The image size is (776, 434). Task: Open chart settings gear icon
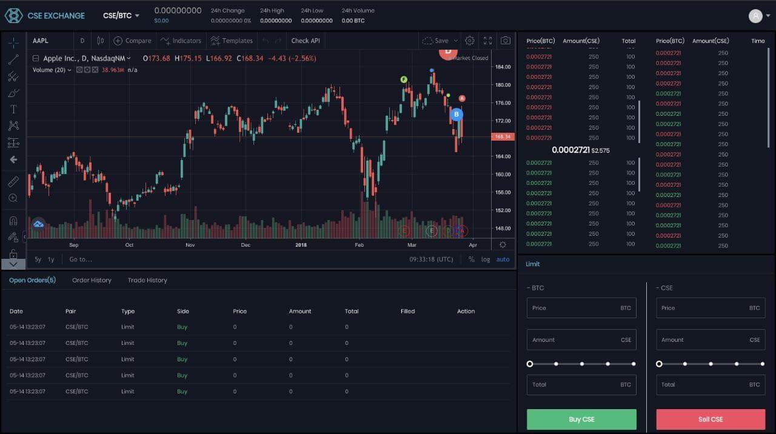470,41
